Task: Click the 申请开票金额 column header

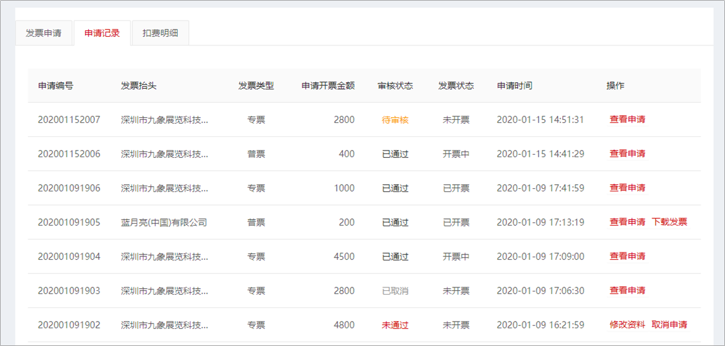Action: tap(328, 86)
